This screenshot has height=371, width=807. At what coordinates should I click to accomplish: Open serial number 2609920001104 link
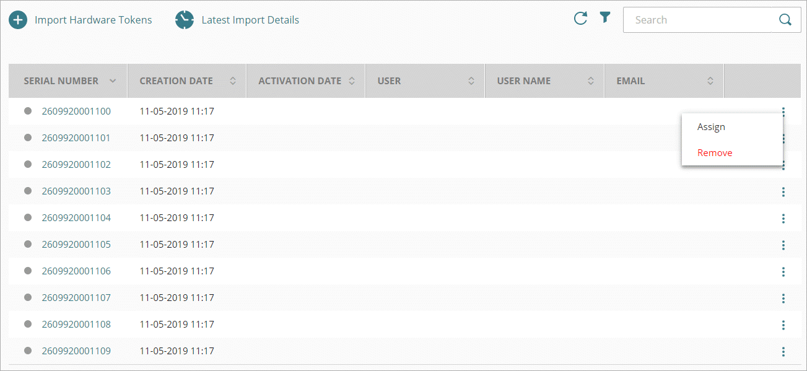pos(76,218)
